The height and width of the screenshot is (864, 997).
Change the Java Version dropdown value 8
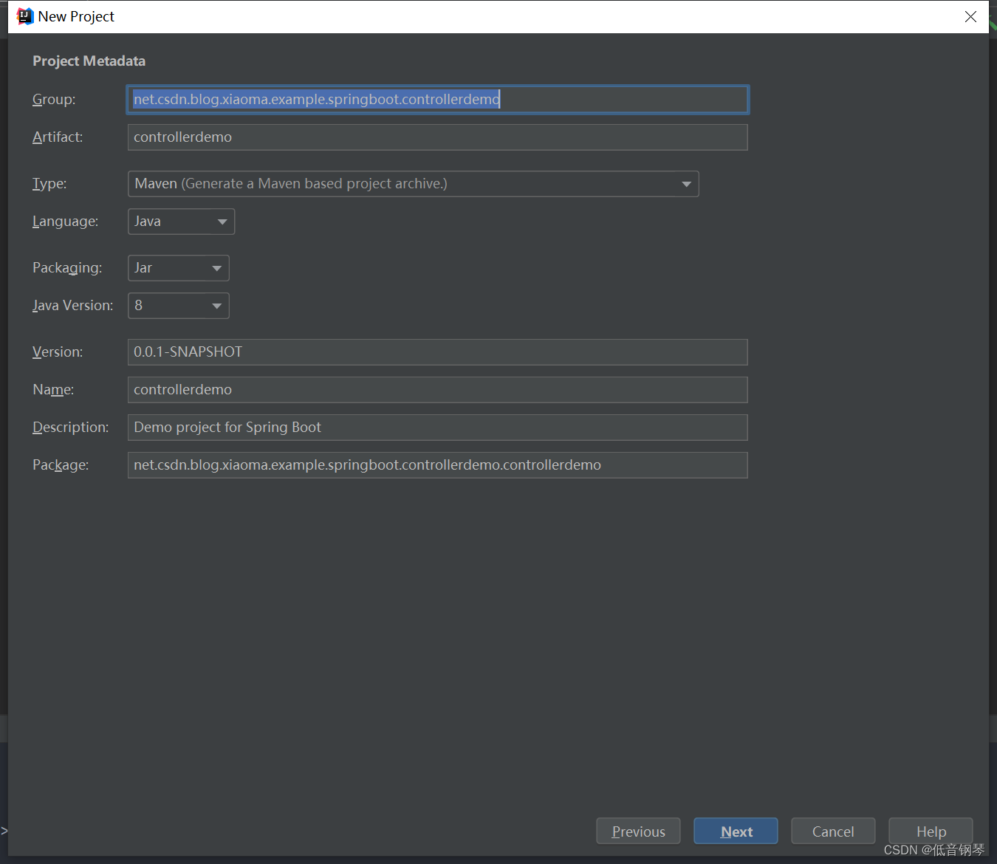[x=179, y=306]
